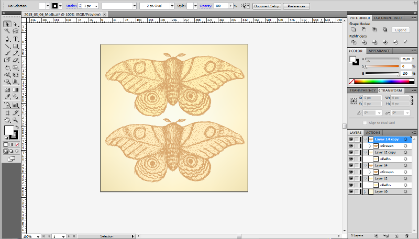The width and height of the screenshot is (419, 239).
Task: Select the Pathfinder tab
Action: pyautogui.click(x=360, y=18)
